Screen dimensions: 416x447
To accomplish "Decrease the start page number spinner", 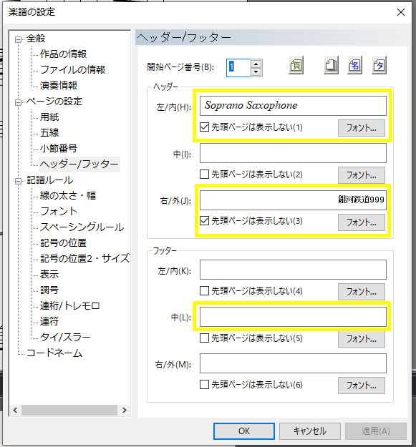I will pyautogui.click(x=256, y=72).
